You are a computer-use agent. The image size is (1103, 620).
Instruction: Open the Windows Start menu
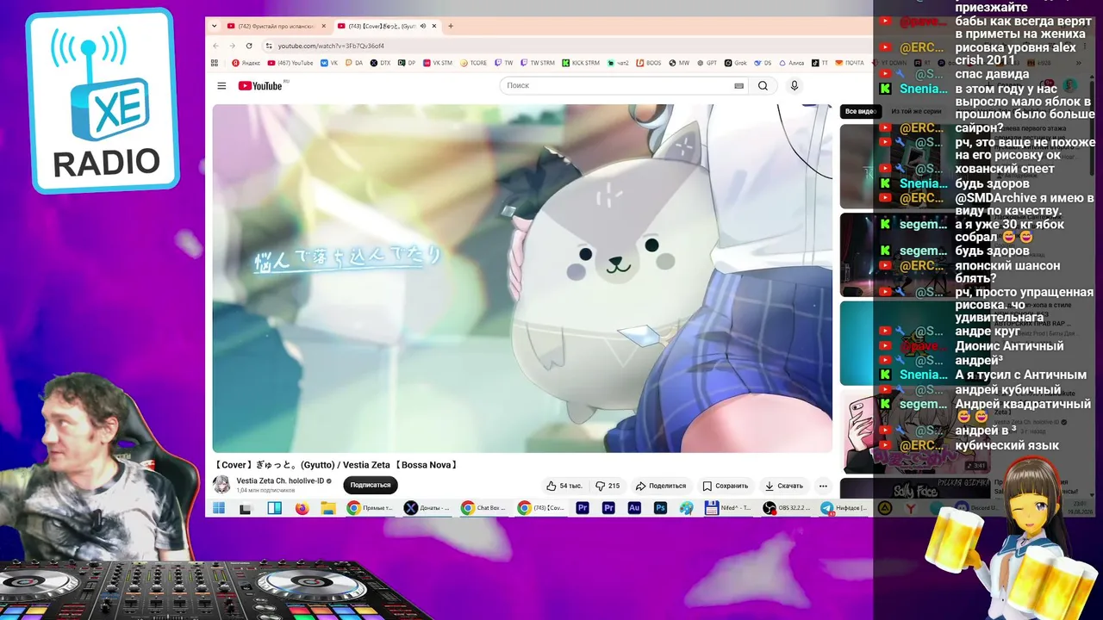coord(219,508)
